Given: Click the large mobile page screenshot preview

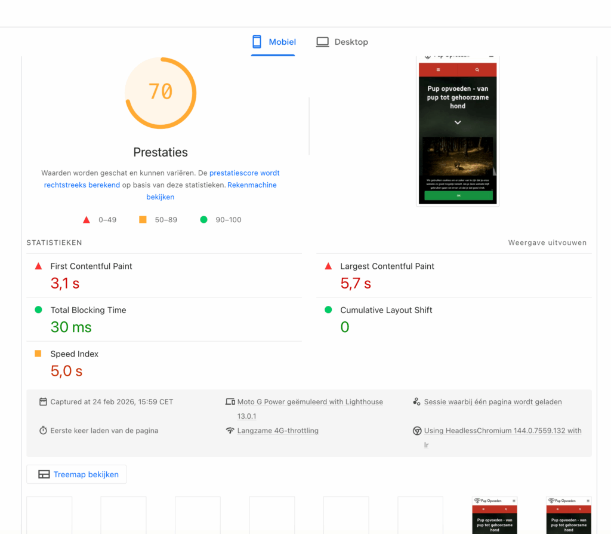Looking at the screenshot, I should 458,131.
